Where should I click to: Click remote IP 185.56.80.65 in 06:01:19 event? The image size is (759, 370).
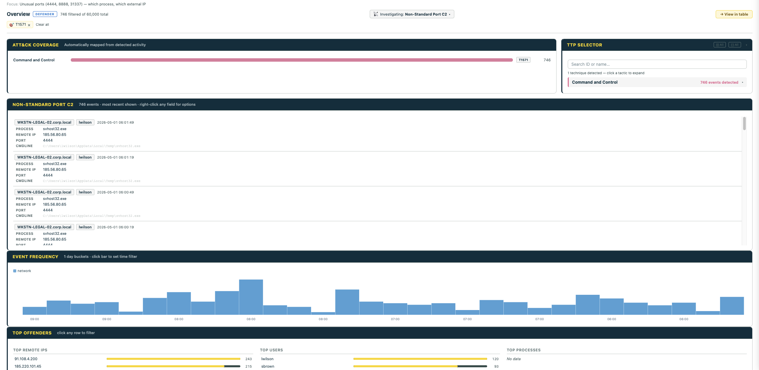[55, 169]
